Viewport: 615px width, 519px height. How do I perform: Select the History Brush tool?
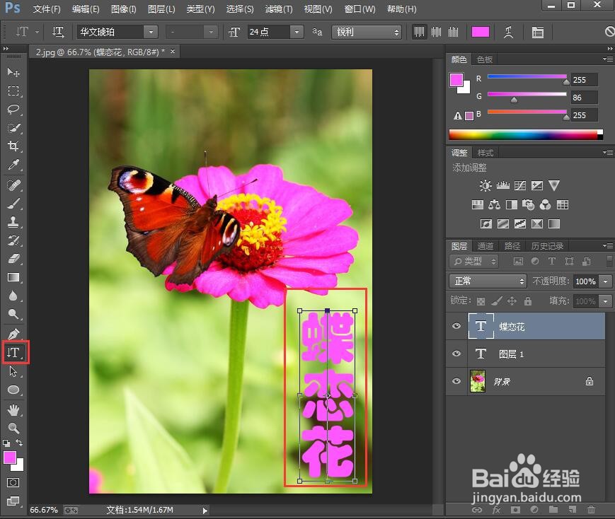pyautogui.click(x=13, y=240)
